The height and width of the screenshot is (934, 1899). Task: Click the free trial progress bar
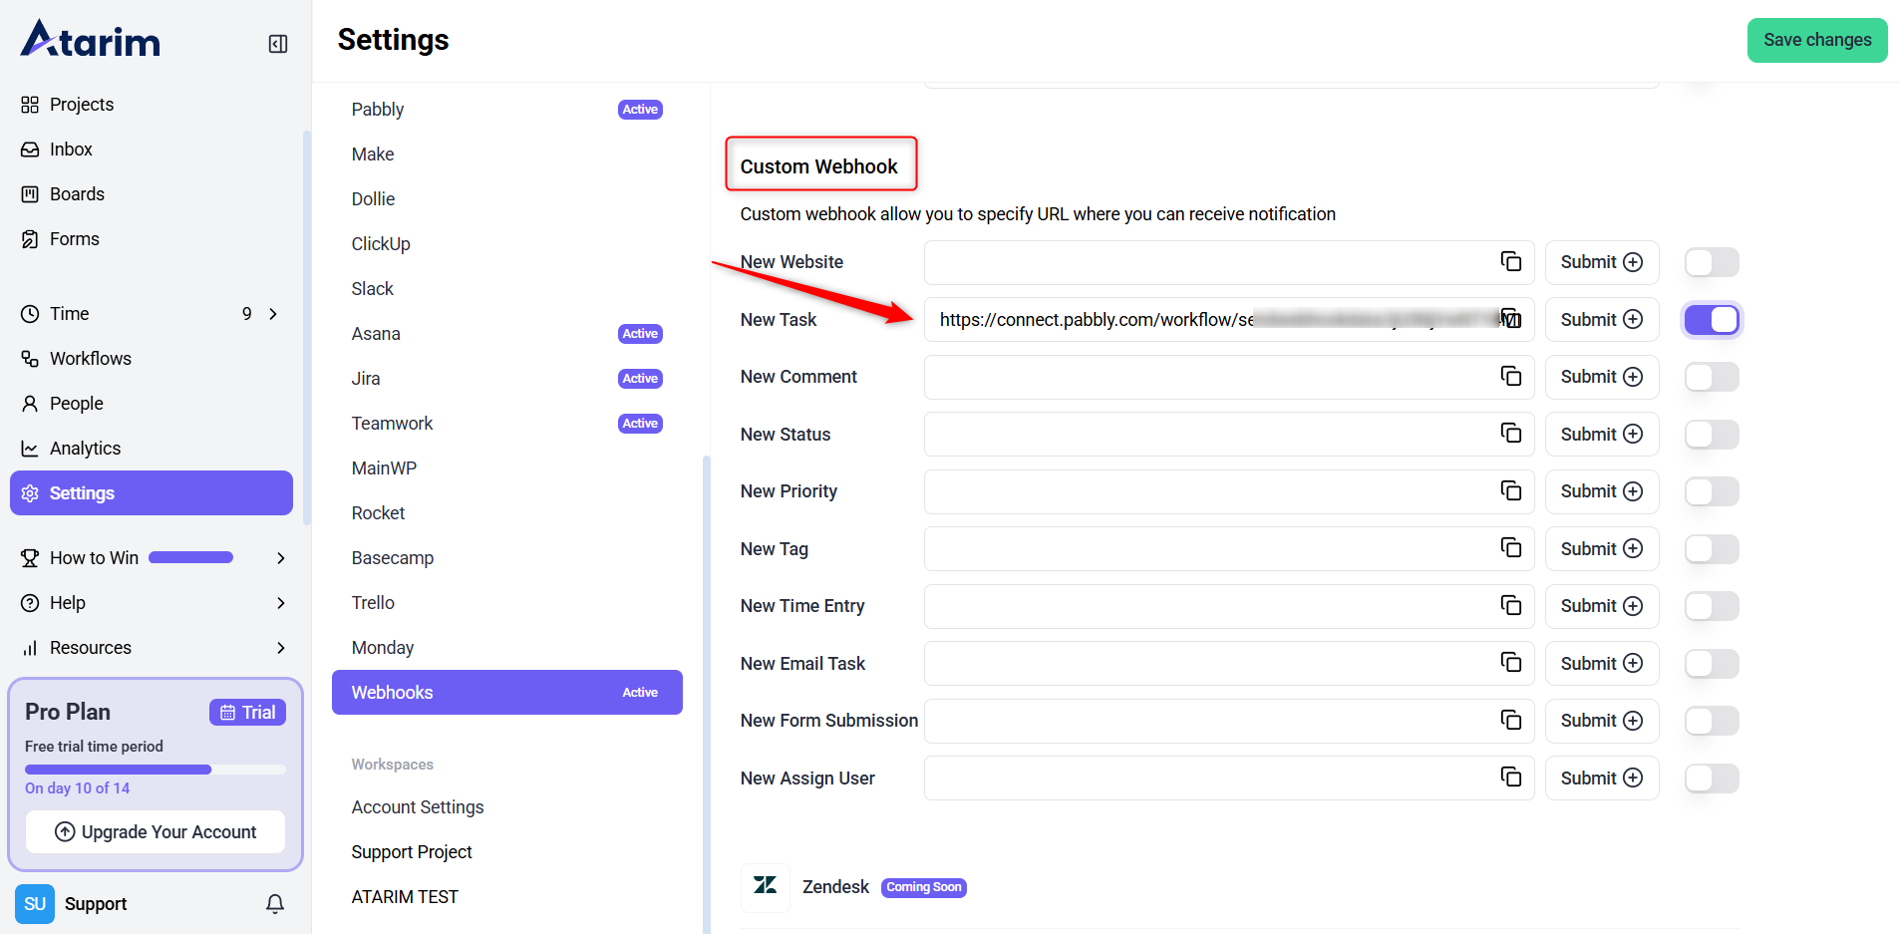(x=155, y=770)
